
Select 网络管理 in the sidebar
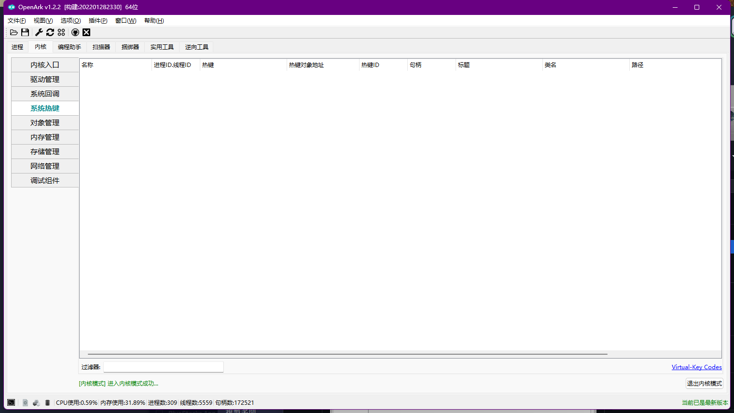[45, 166]
